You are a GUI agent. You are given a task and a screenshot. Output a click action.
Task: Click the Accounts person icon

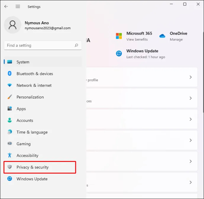[x=10, y=120]
